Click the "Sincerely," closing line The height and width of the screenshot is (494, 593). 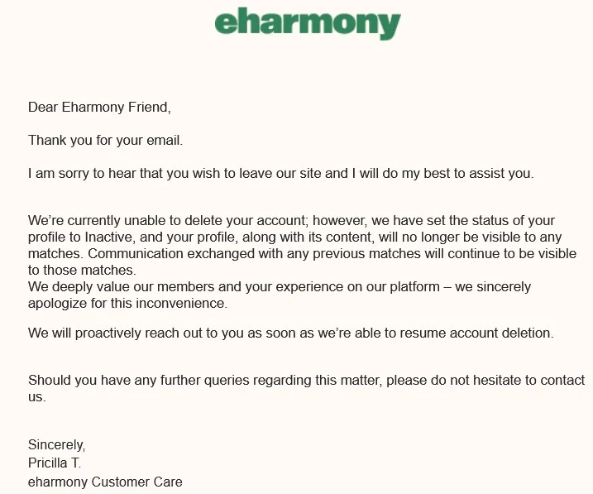(x=56, y=444)
